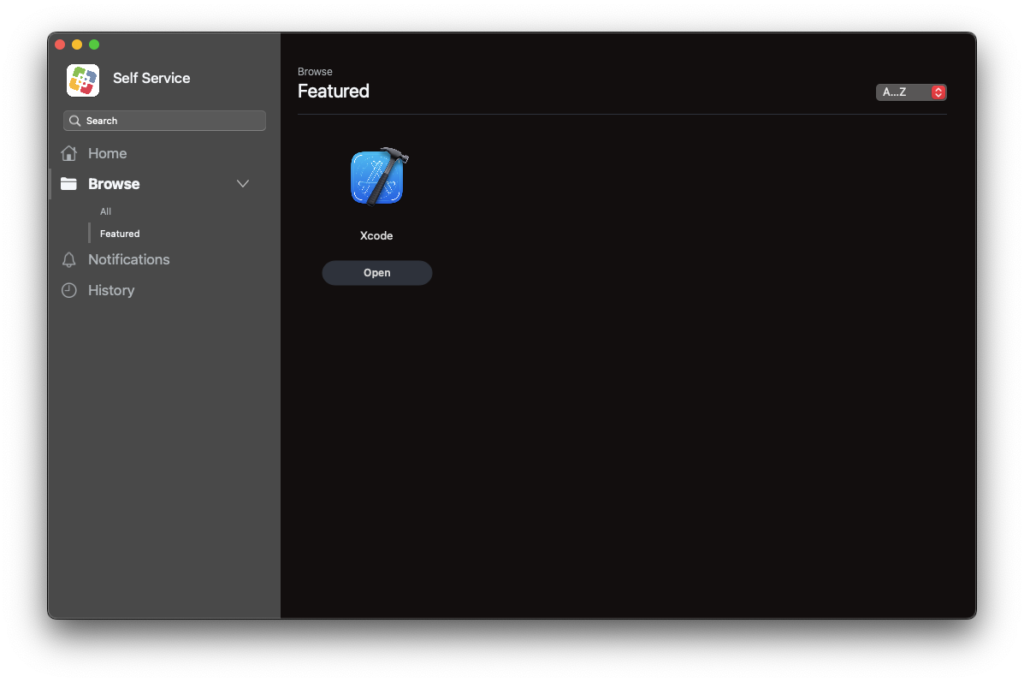Click the search magnifier icon

point(75,121)
